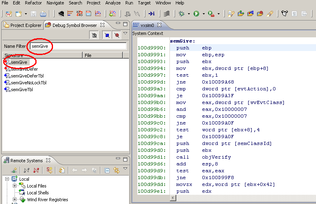Click the disassembly horizontal scrollbar left arrow
316x204 pixels.
[x=173, y=198]
